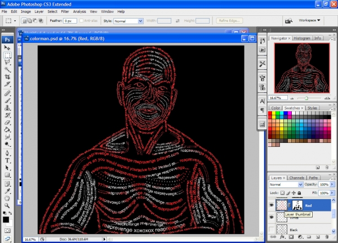The height and width of the screenshot is (243, 338).
Task: Select the Move tool
Action: click(x=7, y=48)
